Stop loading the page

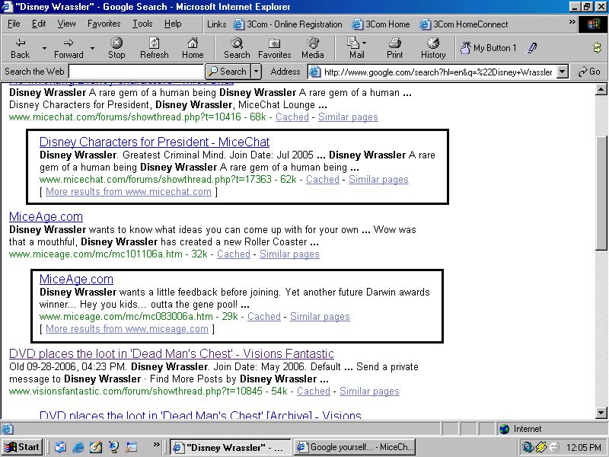point(116,48)
